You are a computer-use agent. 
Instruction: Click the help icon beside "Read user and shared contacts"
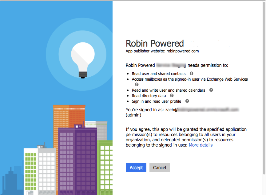coord(191,74)
